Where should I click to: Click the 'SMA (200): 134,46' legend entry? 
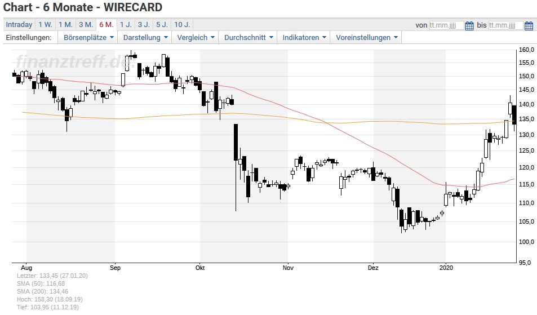(x=42, y=291)
